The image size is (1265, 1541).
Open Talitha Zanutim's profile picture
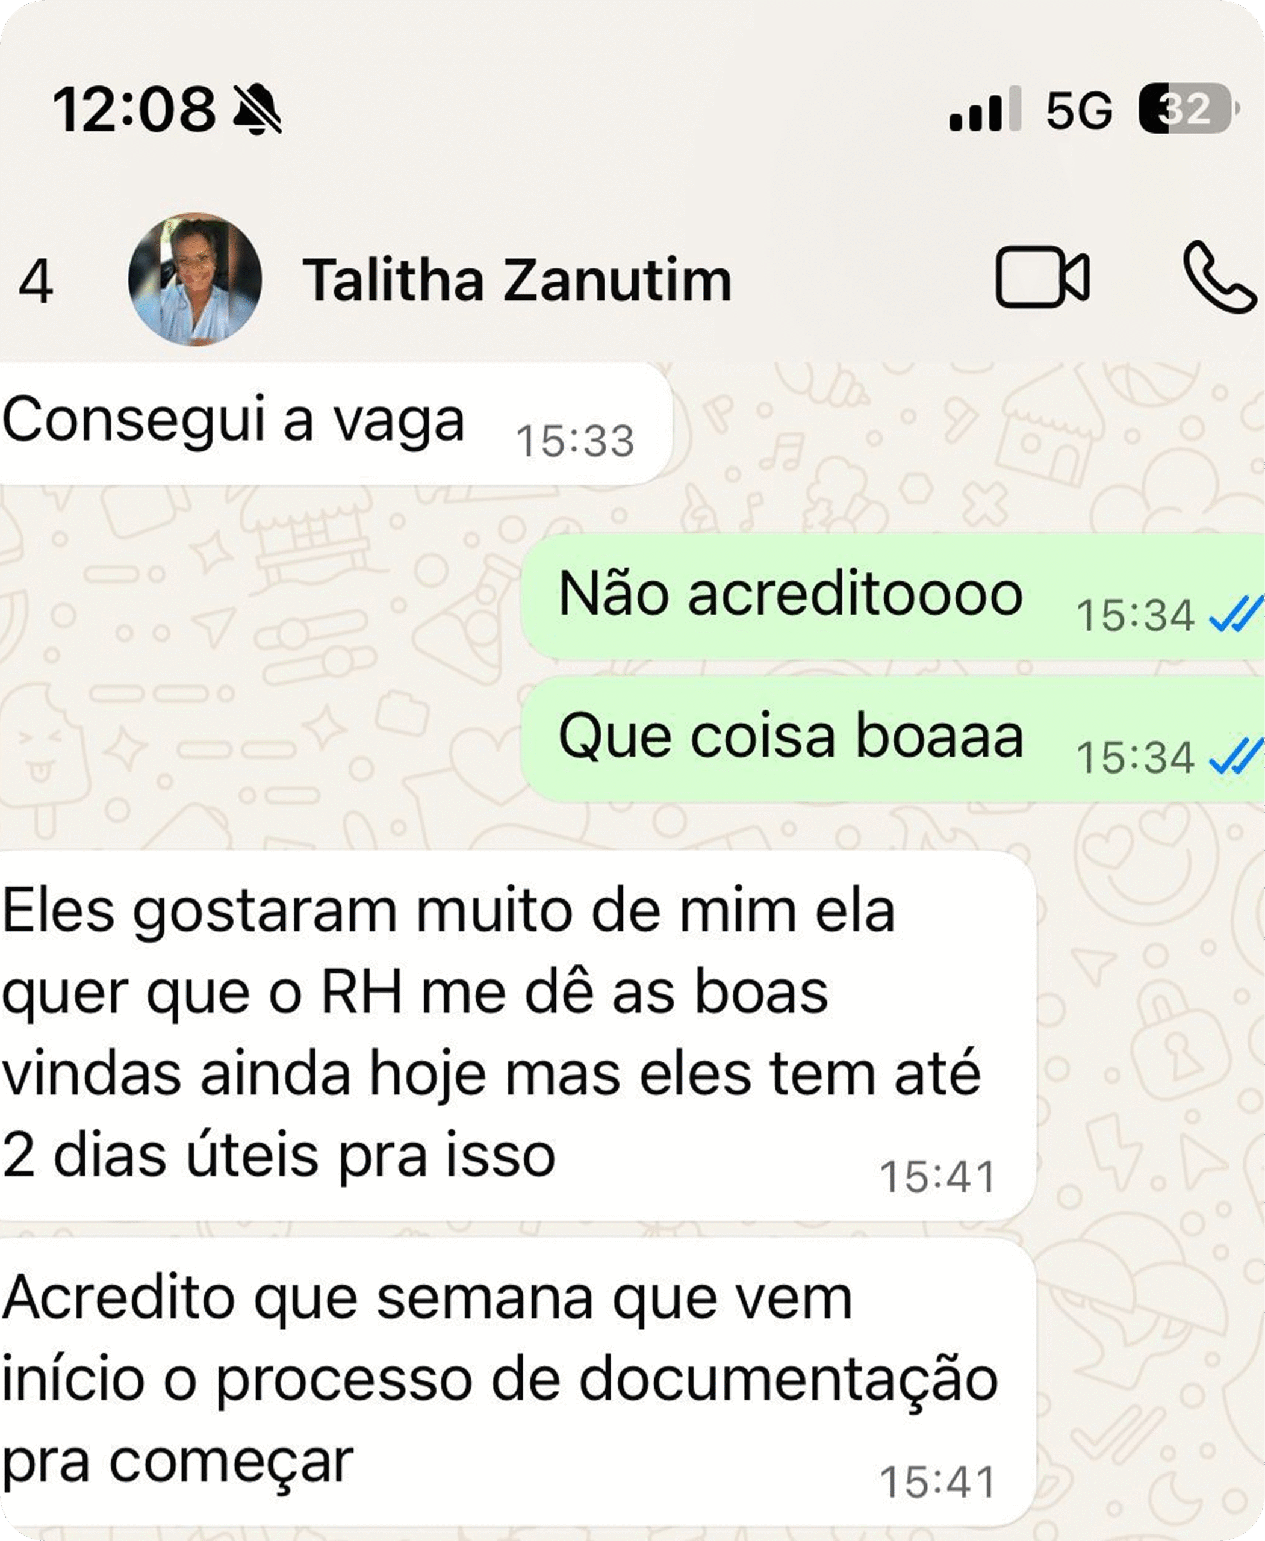pos(194,279)
